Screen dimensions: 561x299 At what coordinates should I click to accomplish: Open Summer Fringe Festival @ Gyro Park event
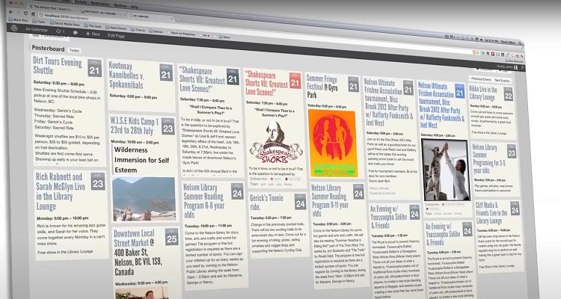click(322, 86)
